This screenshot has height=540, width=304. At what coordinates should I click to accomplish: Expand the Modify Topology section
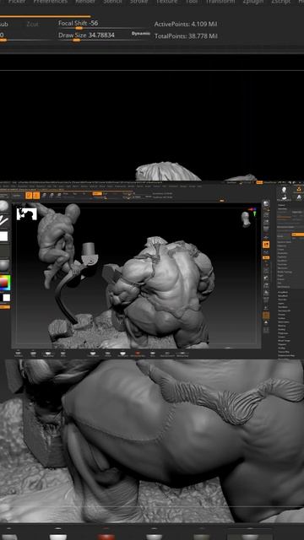285,272
